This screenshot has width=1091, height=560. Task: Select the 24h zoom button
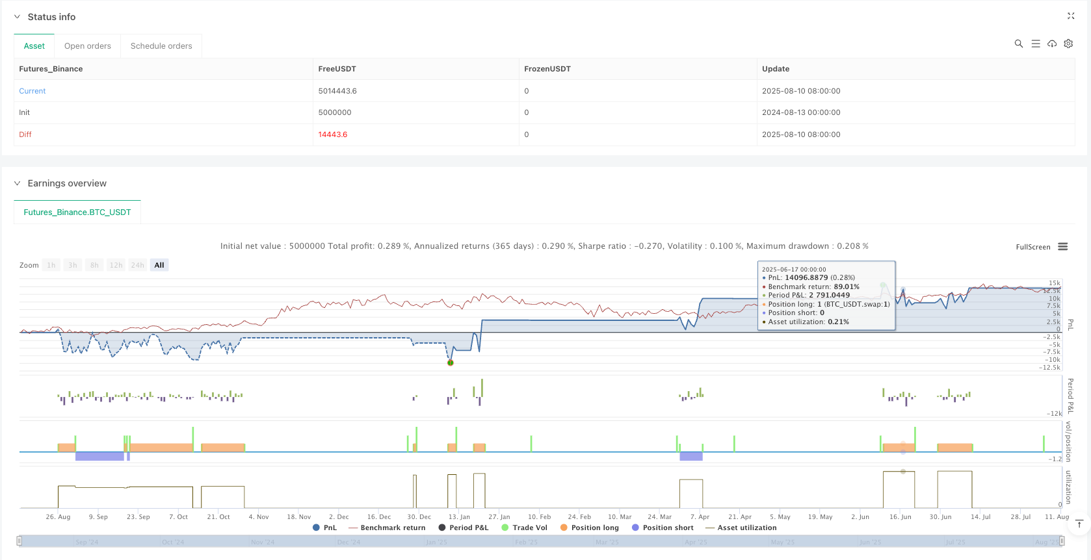pyautogui.click(x=137, y=265)
